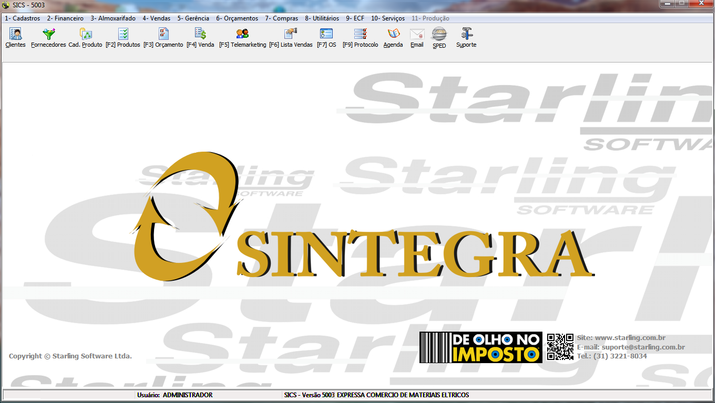Click the SICS application icon in title bar
718x403 pixels.
click(6, 5)
